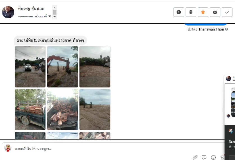This screenshot has width=235, height=160.
Task: Open photo of cleared land with trees
Action: point(95,67)
